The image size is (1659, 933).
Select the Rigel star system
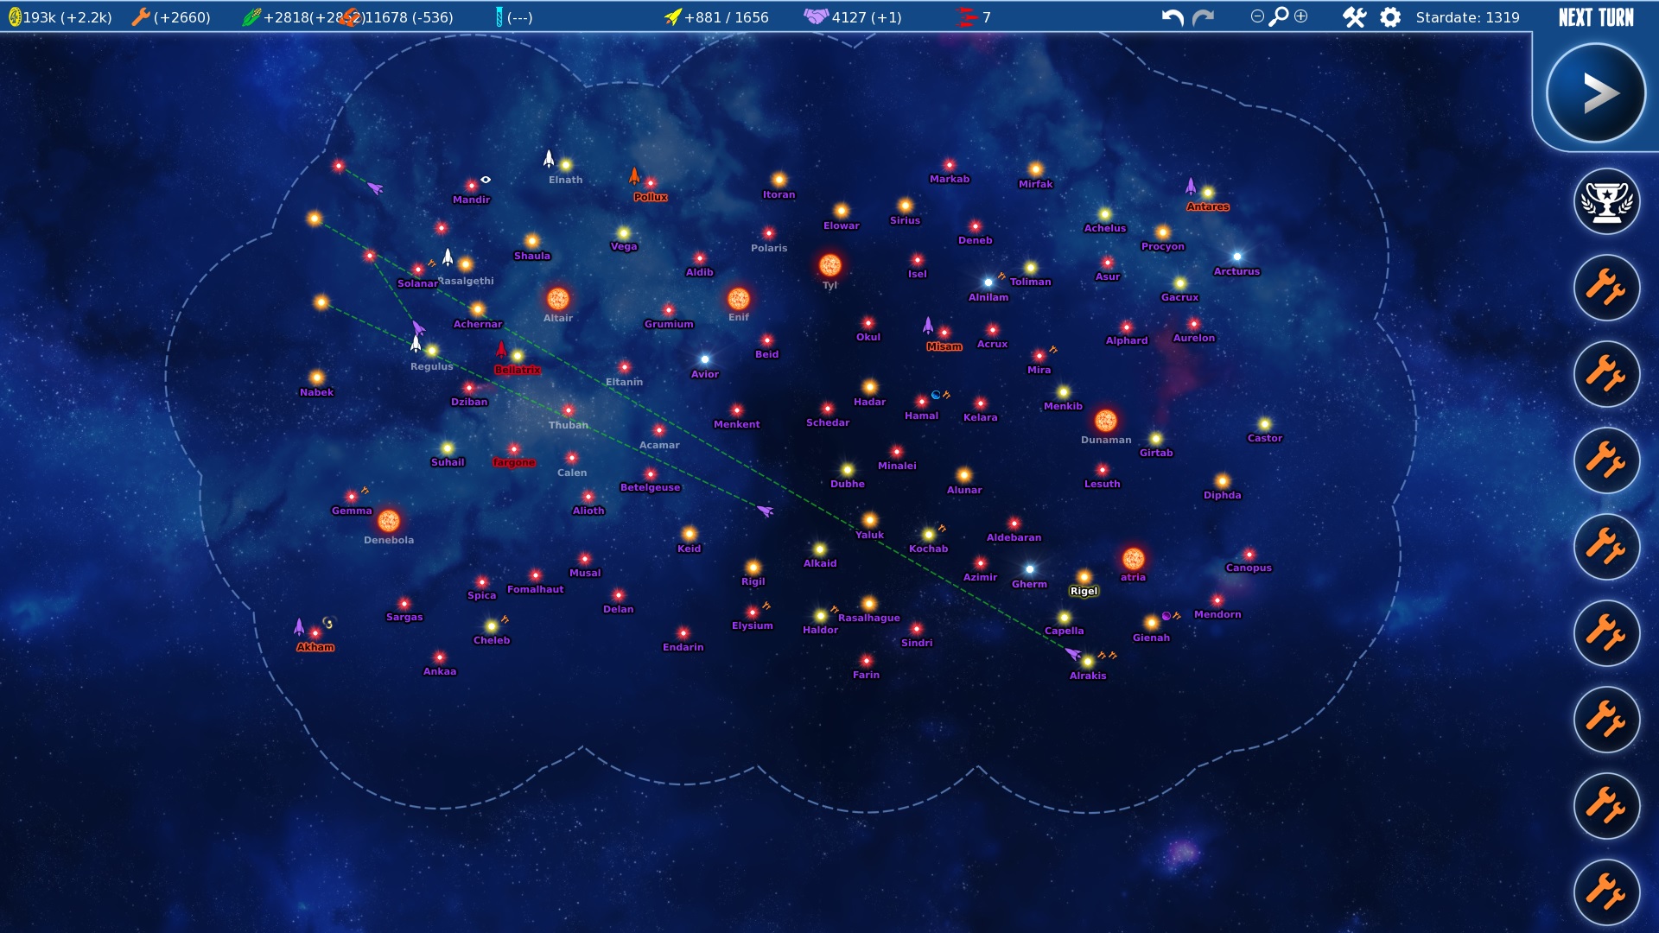tap(1084, 577)
